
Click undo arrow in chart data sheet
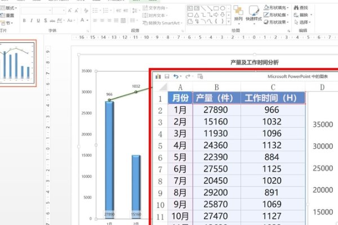coord(176,76)
